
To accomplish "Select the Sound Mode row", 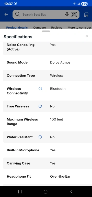I will coord(48,62).
